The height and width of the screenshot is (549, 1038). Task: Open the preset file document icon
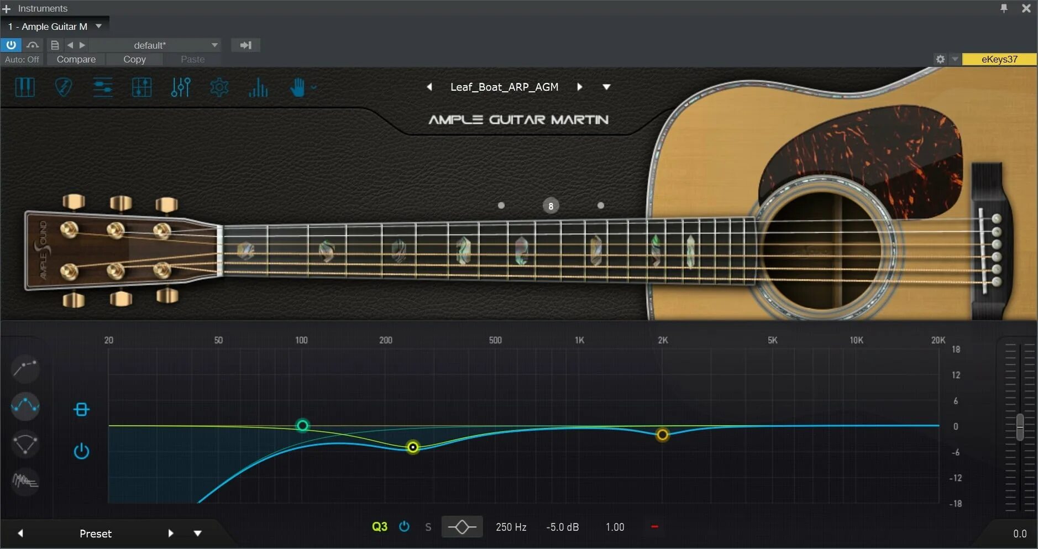click(55, 45)
